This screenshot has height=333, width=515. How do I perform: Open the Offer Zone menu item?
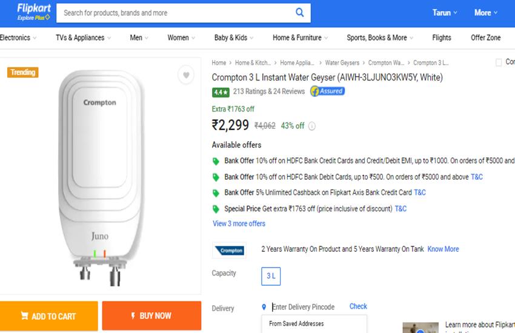(485, 38)
